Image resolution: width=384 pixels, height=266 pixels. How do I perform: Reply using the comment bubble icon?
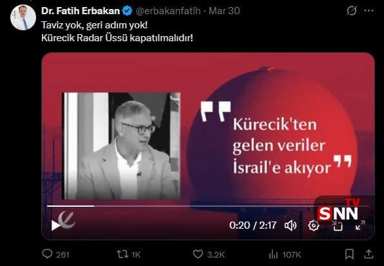click(x=47, y=254)
